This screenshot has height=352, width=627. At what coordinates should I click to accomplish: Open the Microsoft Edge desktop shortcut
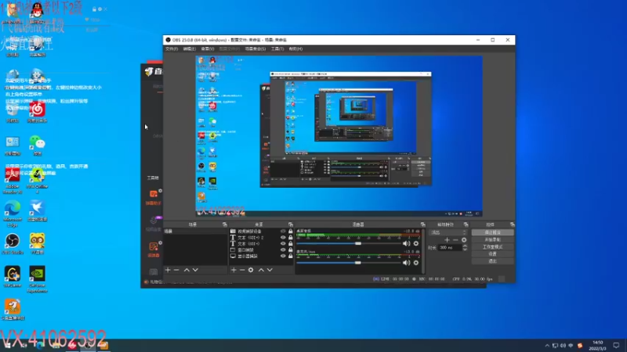coord(13,214)
